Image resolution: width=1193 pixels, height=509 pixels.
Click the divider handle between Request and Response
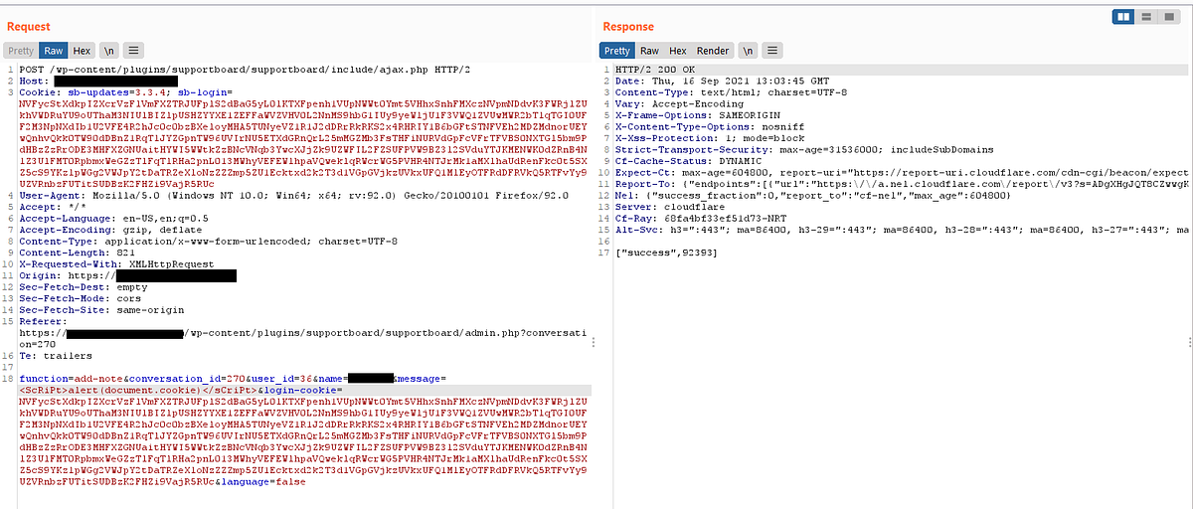(593, 341)
